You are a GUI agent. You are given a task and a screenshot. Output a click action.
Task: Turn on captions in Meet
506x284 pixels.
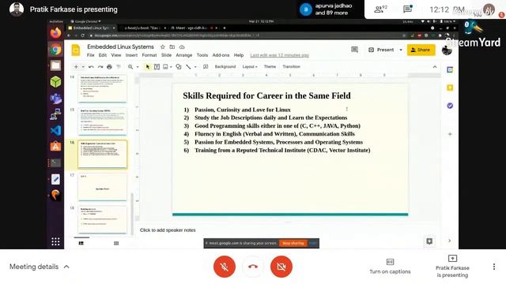coord(390,267)
